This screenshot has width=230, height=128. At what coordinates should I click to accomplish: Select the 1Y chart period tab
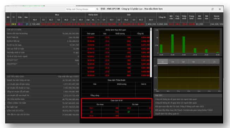pos(204,62)
